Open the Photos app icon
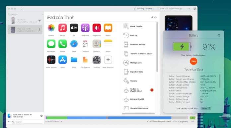The image size is (231, 128). pos(51,28)
